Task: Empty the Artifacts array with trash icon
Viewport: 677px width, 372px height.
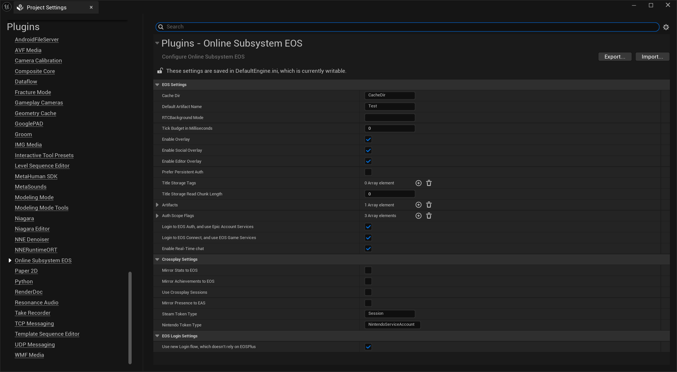Action: 429,205
